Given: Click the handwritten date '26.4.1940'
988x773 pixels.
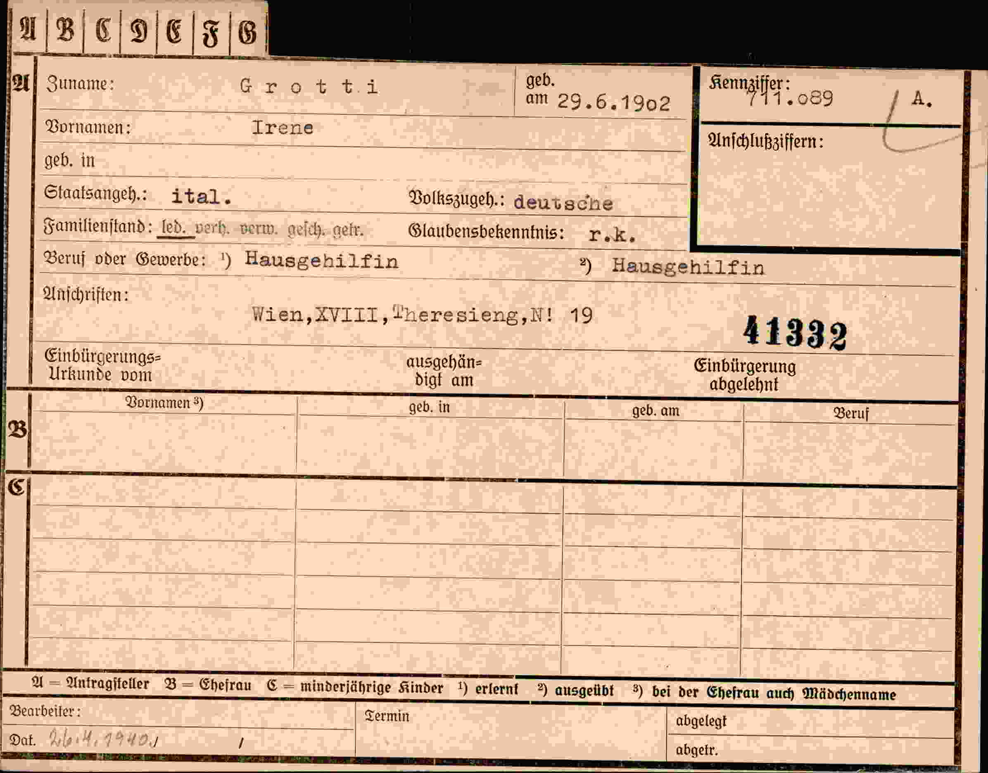Looking at the screenshot, I should tap(100, 740).
